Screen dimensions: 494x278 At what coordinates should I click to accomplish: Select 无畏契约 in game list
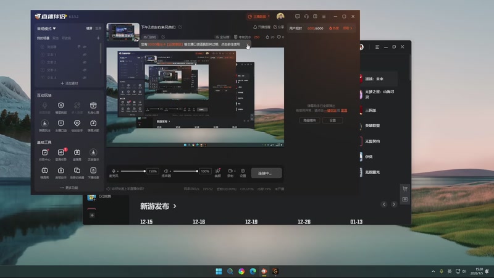tap(372, 141)
